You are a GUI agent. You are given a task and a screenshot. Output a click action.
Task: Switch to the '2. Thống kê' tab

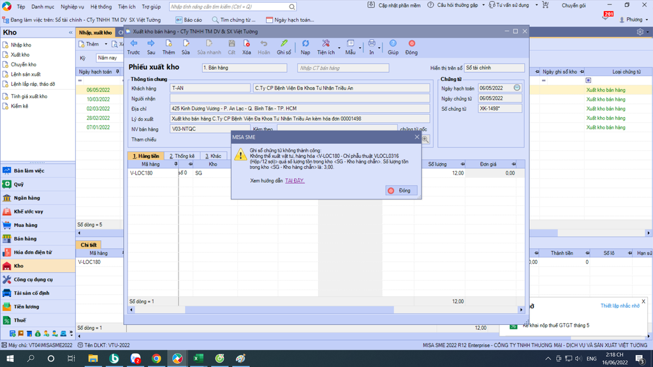pyautogui.click(x=182, y=156)
